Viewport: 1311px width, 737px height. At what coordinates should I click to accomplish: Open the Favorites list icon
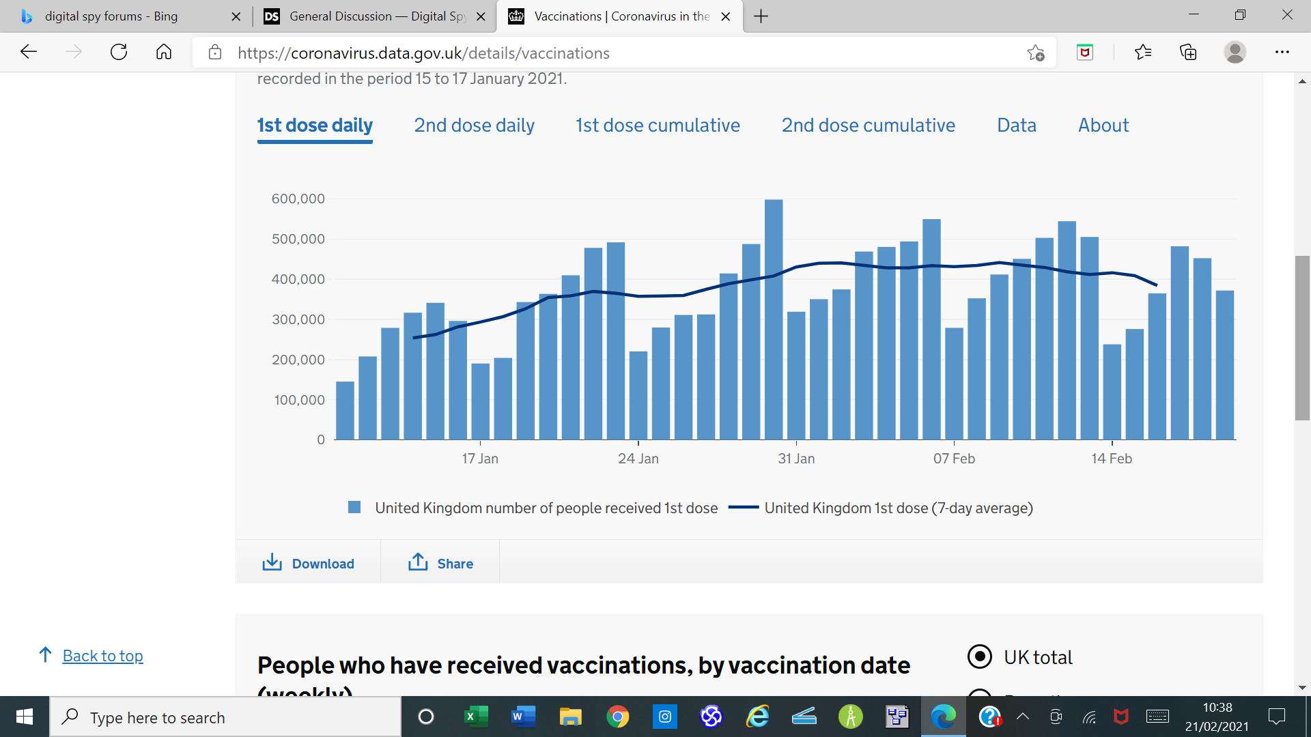pos(1142,53)
